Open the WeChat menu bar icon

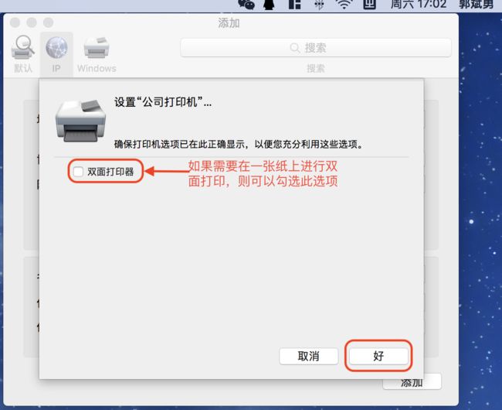(246, 4)
